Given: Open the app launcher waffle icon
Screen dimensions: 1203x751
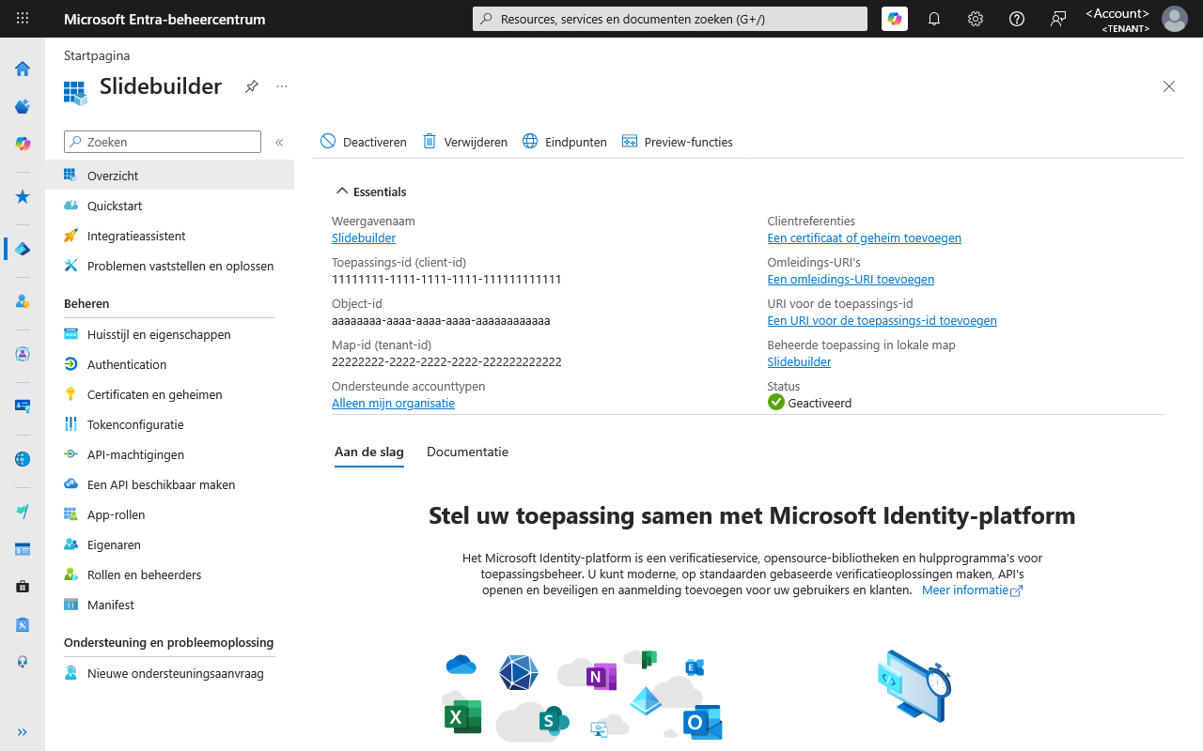Looking at the screenshot, I should (23, 19).
